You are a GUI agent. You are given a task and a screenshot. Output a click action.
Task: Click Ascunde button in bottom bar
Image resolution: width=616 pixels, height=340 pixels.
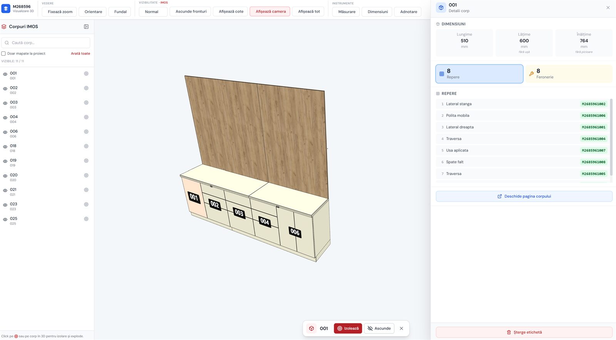pos(379,328)
